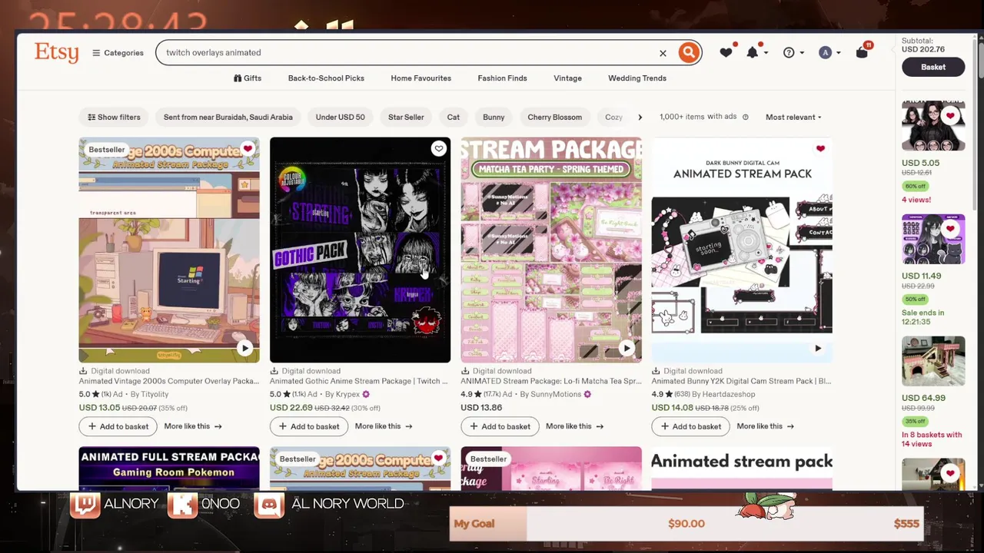Toggle favourite on Bunny Y2K Digital Cam listing
Viewport: 984px width, 553px height.
point(820,149)
